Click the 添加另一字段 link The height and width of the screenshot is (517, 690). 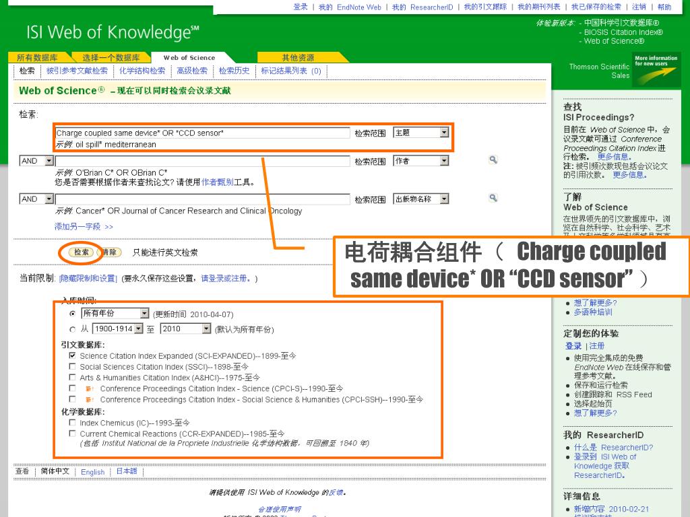[84, 227]
